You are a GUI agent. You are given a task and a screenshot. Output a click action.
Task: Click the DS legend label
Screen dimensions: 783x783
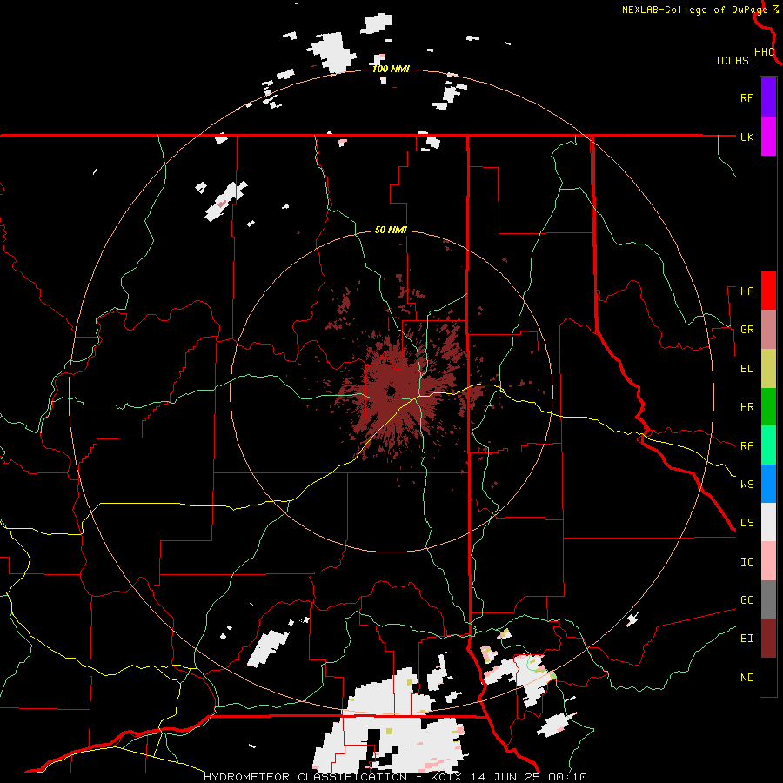(746, 523)
